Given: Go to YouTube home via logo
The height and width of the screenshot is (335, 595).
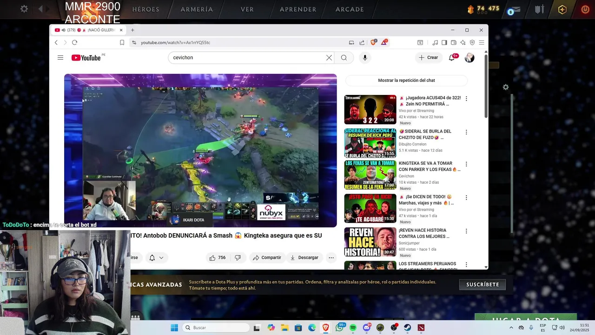Looking at the screenshot, I should 86,58.
